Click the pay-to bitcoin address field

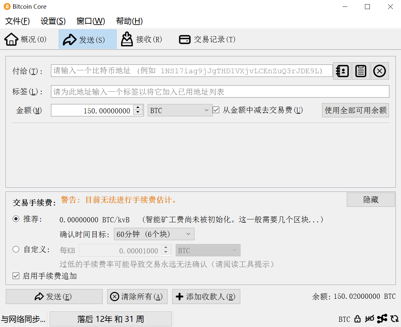(192, 71)
